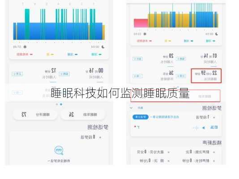The image size is (239, 179).
Task: Tap the moon icon under the left sleep chart
Action: (x=103, y=47)
